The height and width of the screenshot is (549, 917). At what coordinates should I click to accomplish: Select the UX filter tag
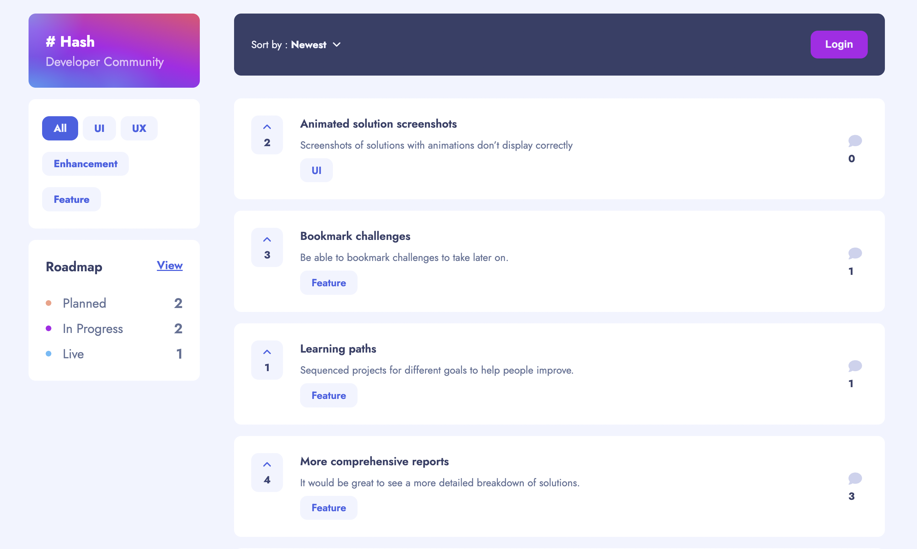139,128
